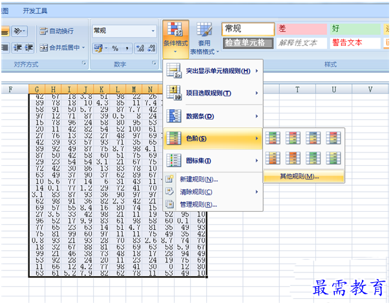Image resolution: width=391 pixels, height=308 pixels.
Task: Click the 清除规则 clear rules icon
Action: (x=169, y=191)
